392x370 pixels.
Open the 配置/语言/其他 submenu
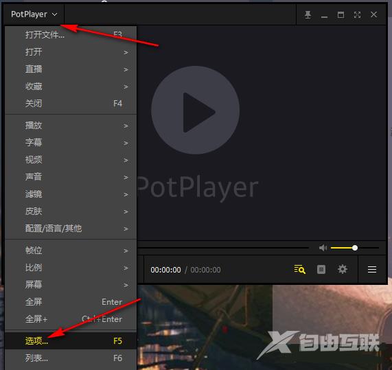71,229
